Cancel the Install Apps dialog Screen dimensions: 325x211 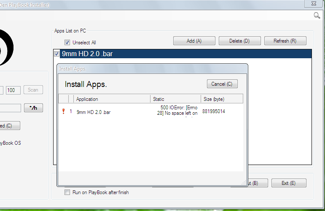222,84
